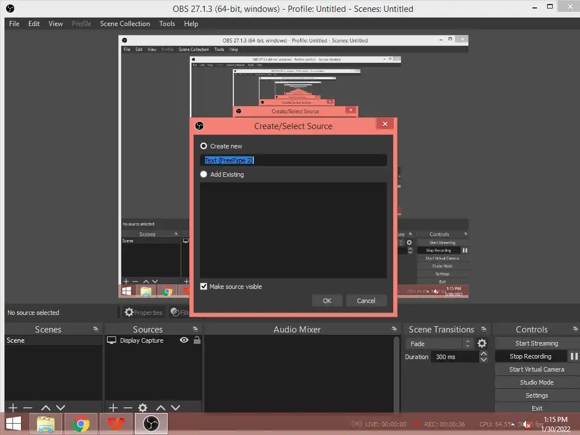
Task: Remove selected source with minus icon
Action: [128, 408]
